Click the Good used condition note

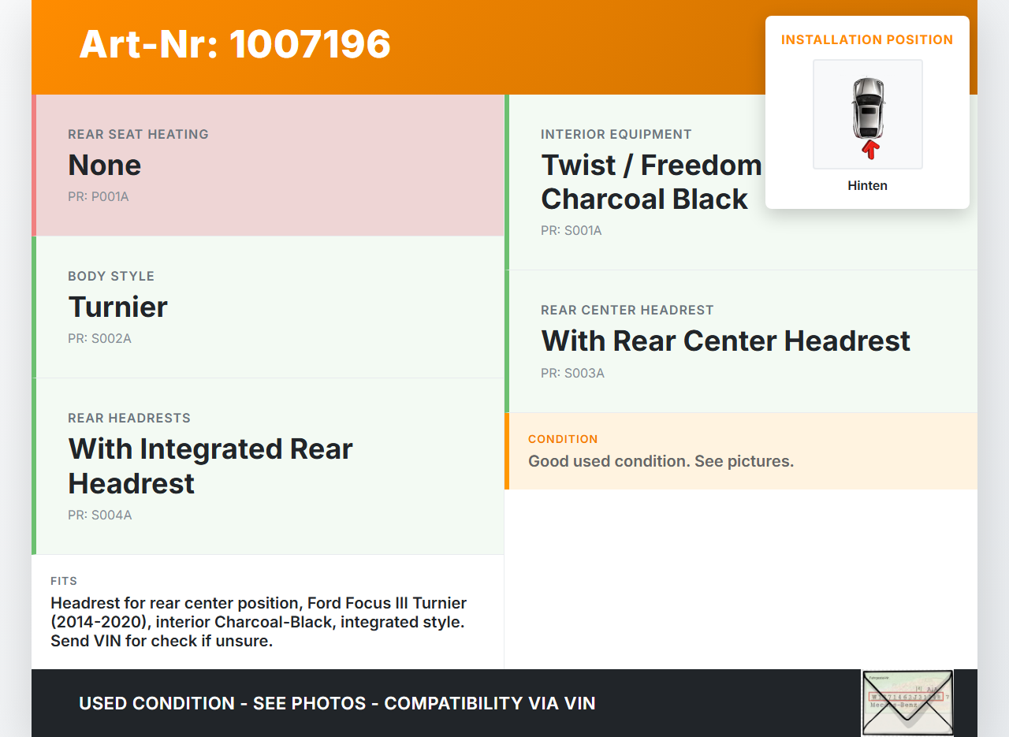(x=661, y=461)
